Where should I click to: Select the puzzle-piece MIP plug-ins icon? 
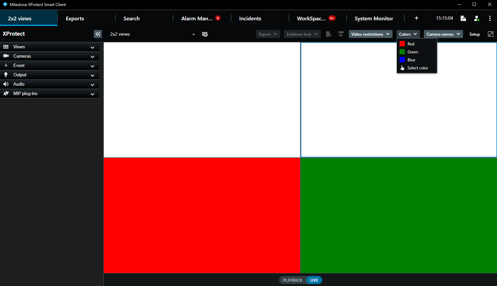tap(6, 94)
